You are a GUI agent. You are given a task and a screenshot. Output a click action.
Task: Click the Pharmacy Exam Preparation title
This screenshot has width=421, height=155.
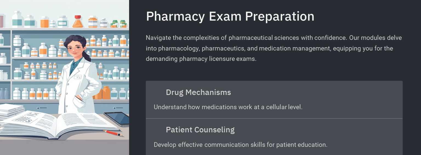(x=230, y=16)
